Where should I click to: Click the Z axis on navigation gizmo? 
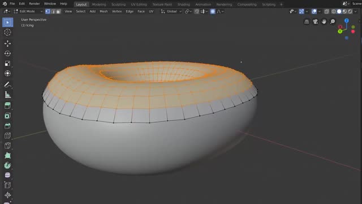pos(347,20)
